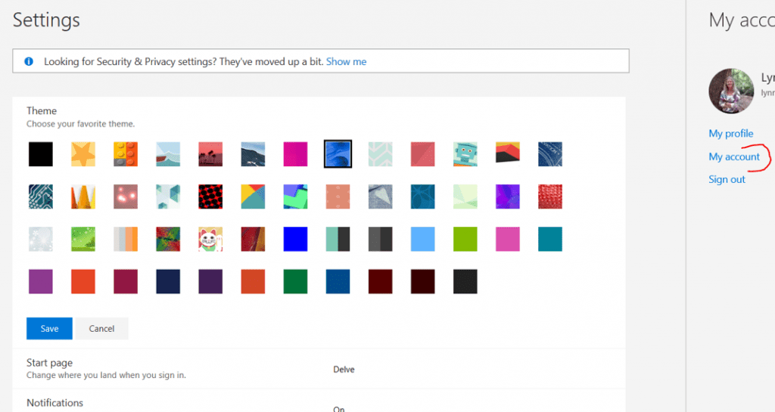Select the dark mountain landscape theme
Image resolution: width=775 pixels, height=412 pixels.
(253, 154)
